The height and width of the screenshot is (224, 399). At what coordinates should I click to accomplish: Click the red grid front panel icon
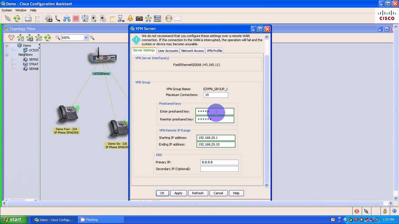(76, 19)
